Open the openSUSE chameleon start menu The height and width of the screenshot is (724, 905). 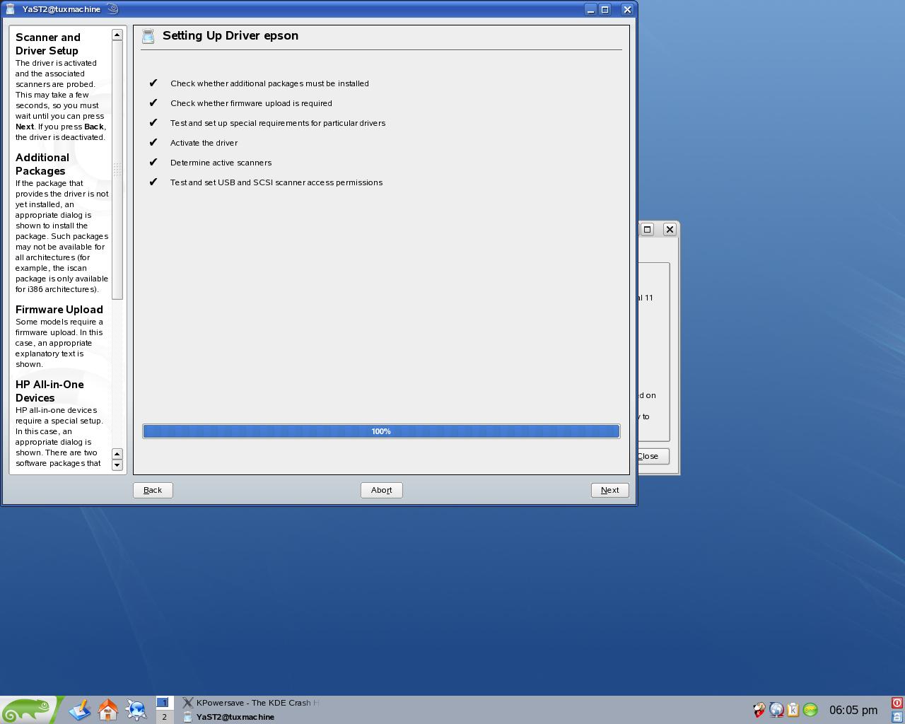coord(28,709)
